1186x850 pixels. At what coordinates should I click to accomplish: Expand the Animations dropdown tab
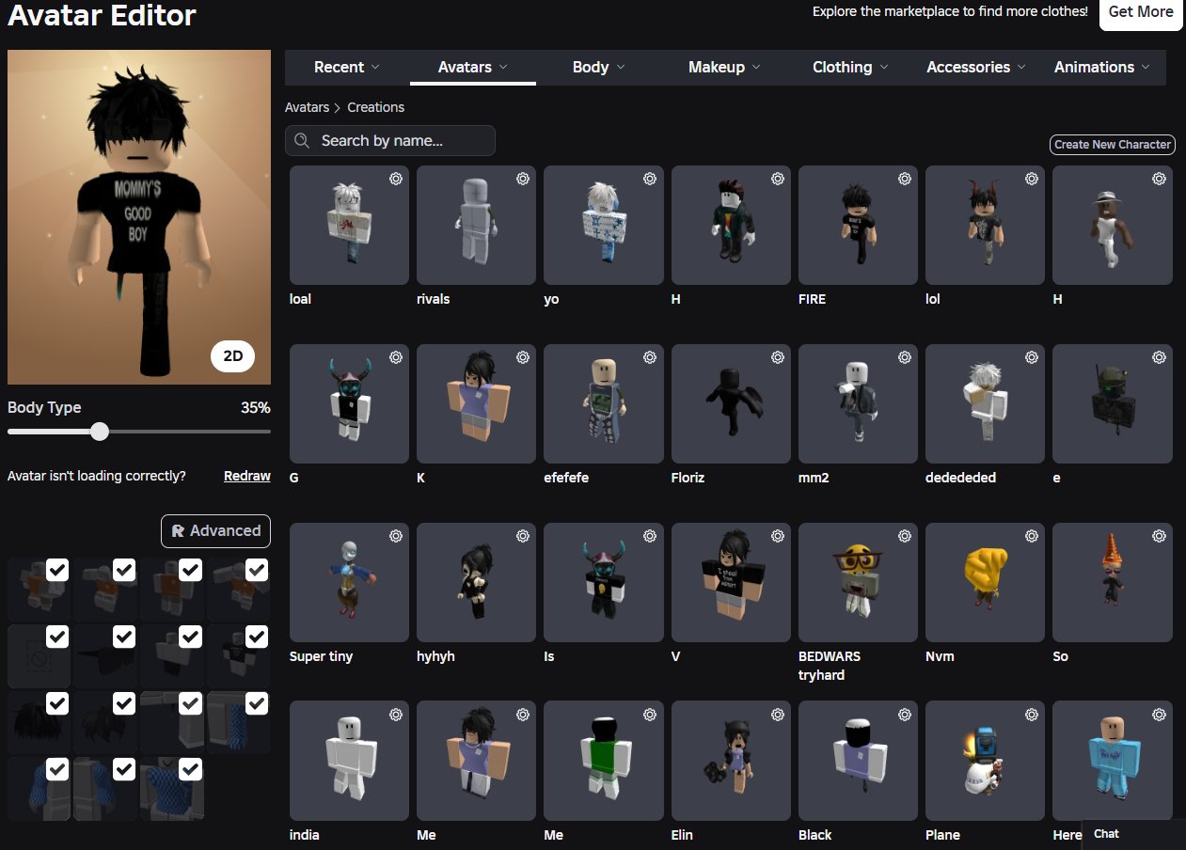1102,67
